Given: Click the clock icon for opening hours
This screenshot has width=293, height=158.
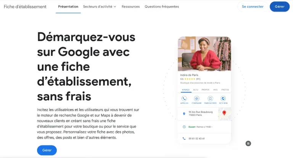Looking at the screenshot, I should point(184,127).
